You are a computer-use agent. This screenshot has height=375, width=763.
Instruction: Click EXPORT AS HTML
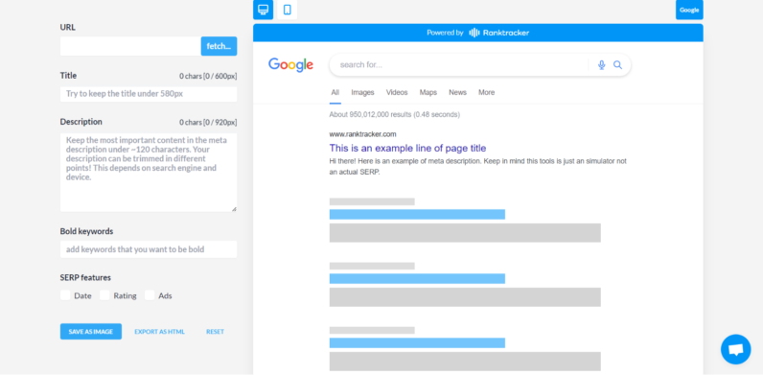click(160, 332)
